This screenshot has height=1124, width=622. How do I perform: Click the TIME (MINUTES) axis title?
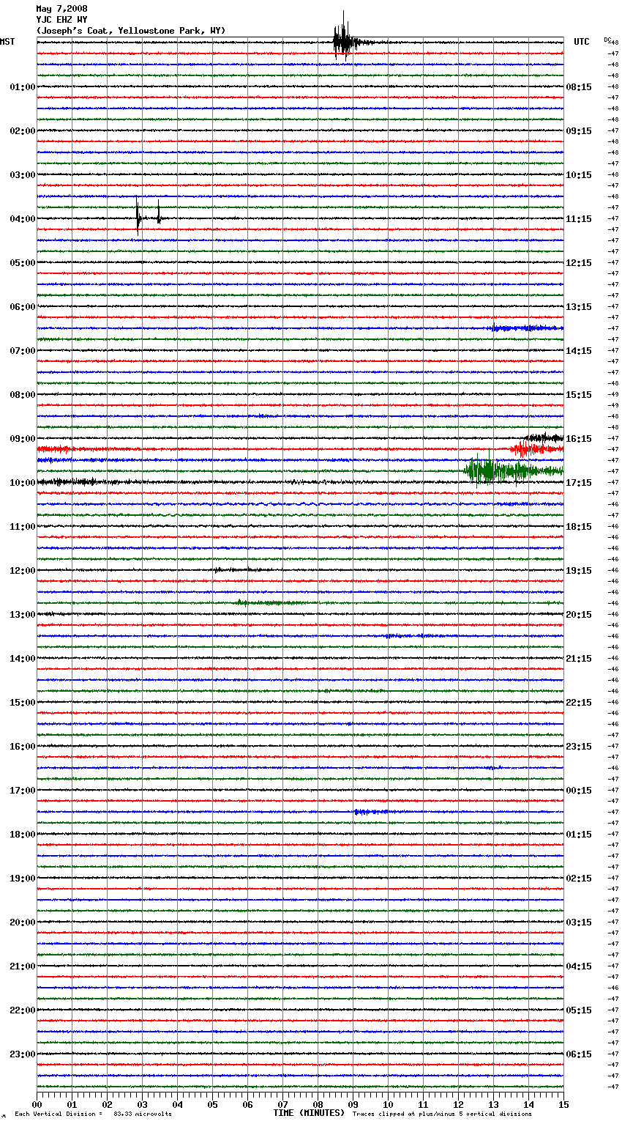point(309,1113)
